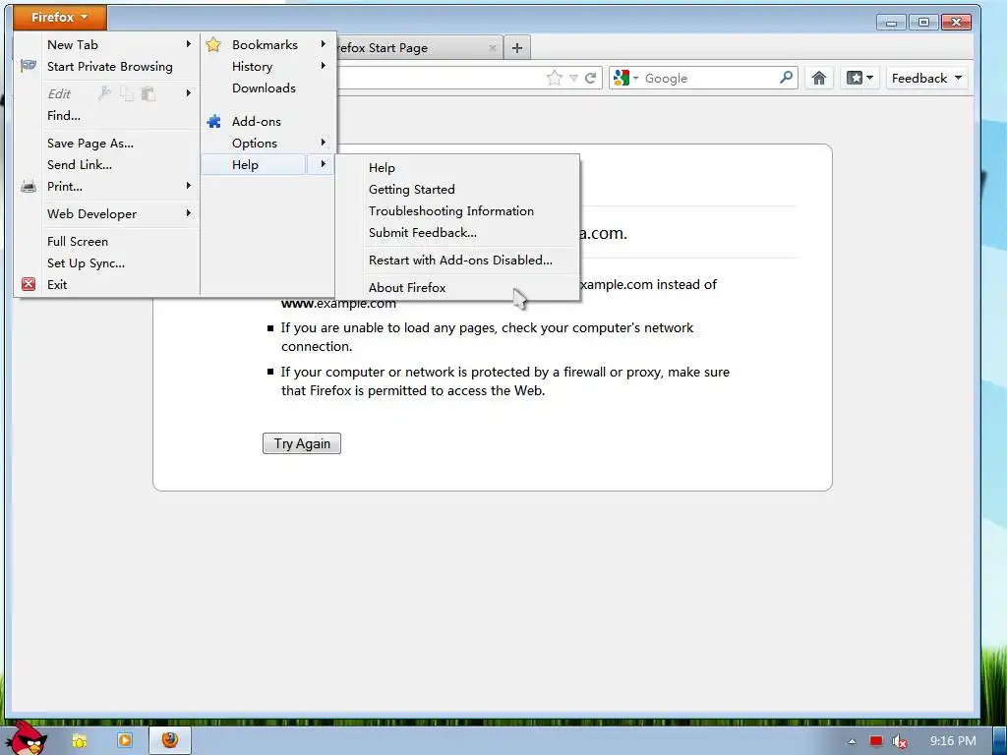Choose Start Private Browsing
Viewport: 1007px width, 755px height.
tap(110, 66)
